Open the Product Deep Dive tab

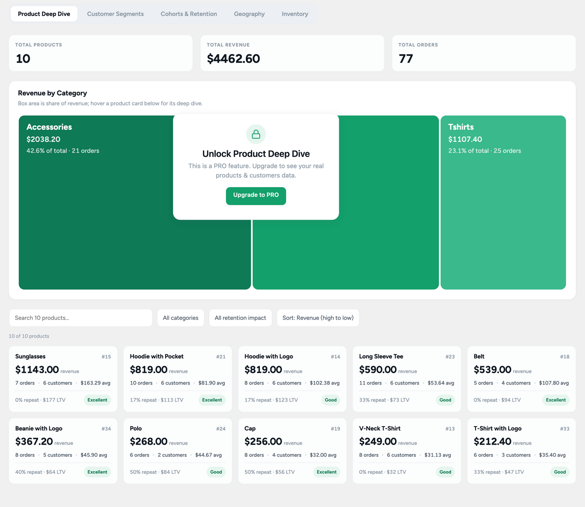point(44,14)
